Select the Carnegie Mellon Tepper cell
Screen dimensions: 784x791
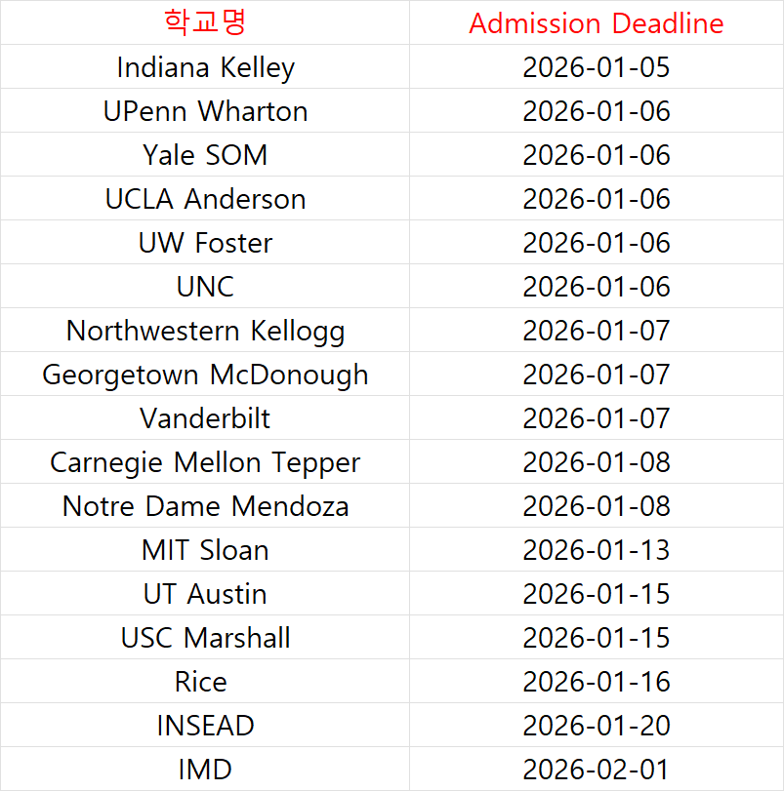pos(205,461)
